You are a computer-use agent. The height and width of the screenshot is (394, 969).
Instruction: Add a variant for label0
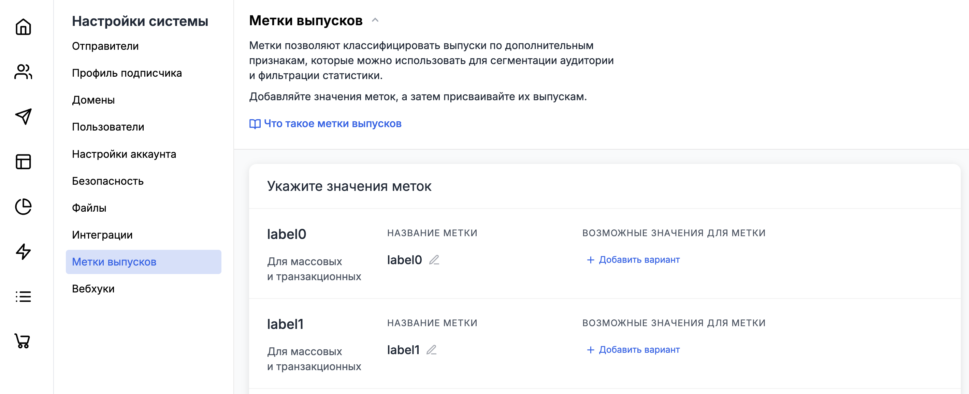pyautogui.click(x=633, y=260)
